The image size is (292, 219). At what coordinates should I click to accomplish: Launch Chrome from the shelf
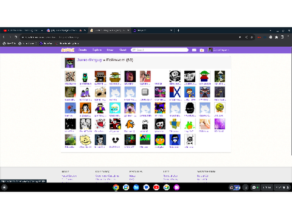pos(116,187)
